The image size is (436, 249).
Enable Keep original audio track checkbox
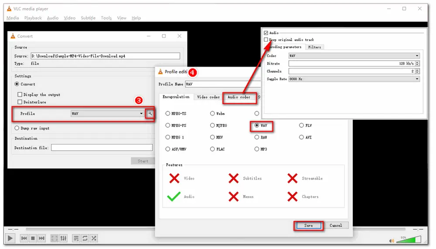tap(266, 40)
